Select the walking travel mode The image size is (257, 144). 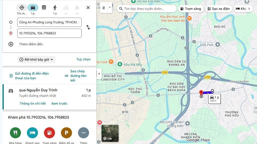coord(55,7)
